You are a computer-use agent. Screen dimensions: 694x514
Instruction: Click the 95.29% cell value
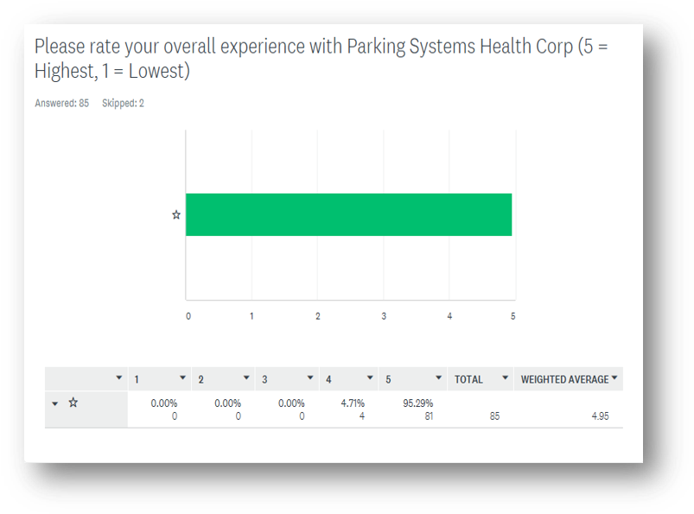(417, 403)
